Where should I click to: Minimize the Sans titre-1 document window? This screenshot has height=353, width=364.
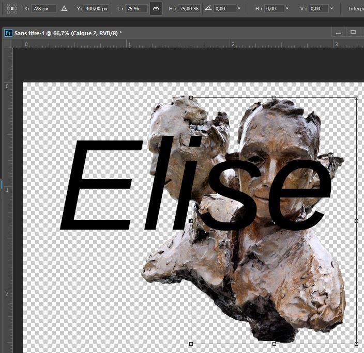pyautogui.click(x=339, y=33)
